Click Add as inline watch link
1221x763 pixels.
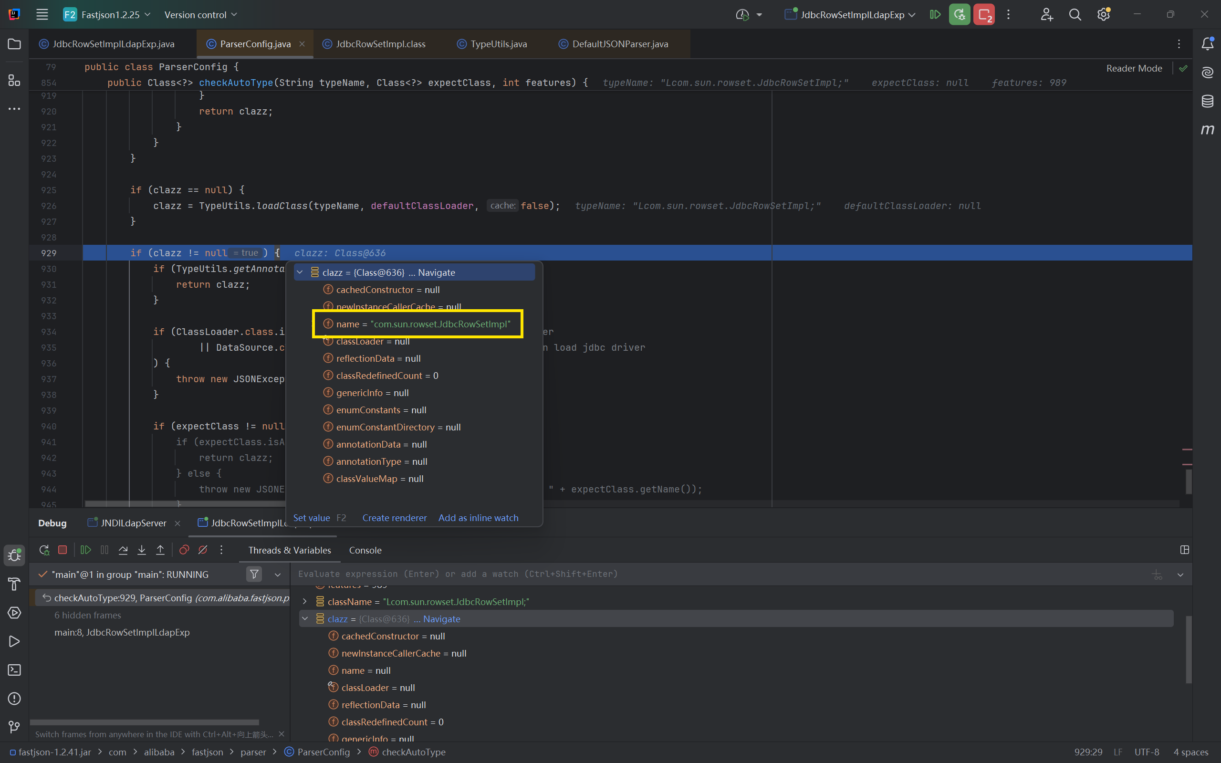(478, 518)
